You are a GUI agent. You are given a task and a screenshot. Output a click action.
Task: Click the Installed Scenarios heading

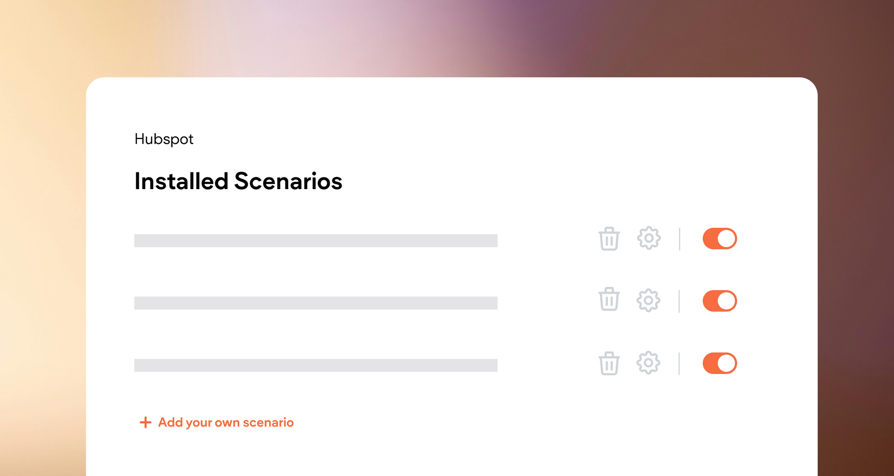[x=238, y=181]
